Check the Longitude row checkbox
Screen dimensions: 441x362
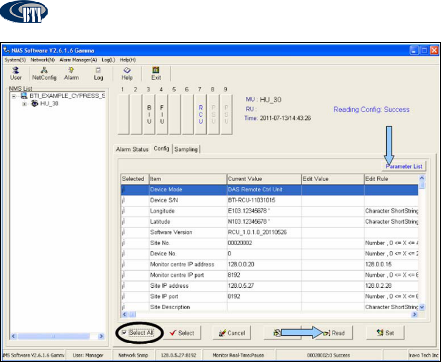tap(123, 211)
